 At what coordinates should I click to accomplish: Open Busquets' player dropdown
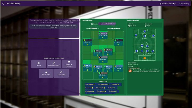coord(107,59)
